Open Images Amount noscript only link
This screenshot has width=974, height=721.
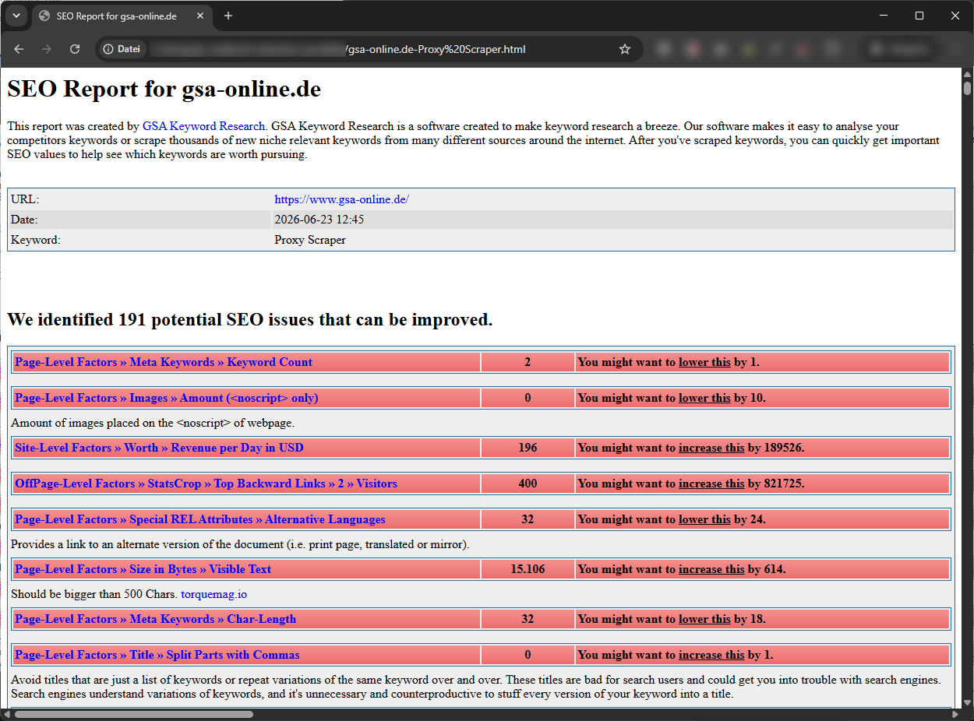click(166, 398)
